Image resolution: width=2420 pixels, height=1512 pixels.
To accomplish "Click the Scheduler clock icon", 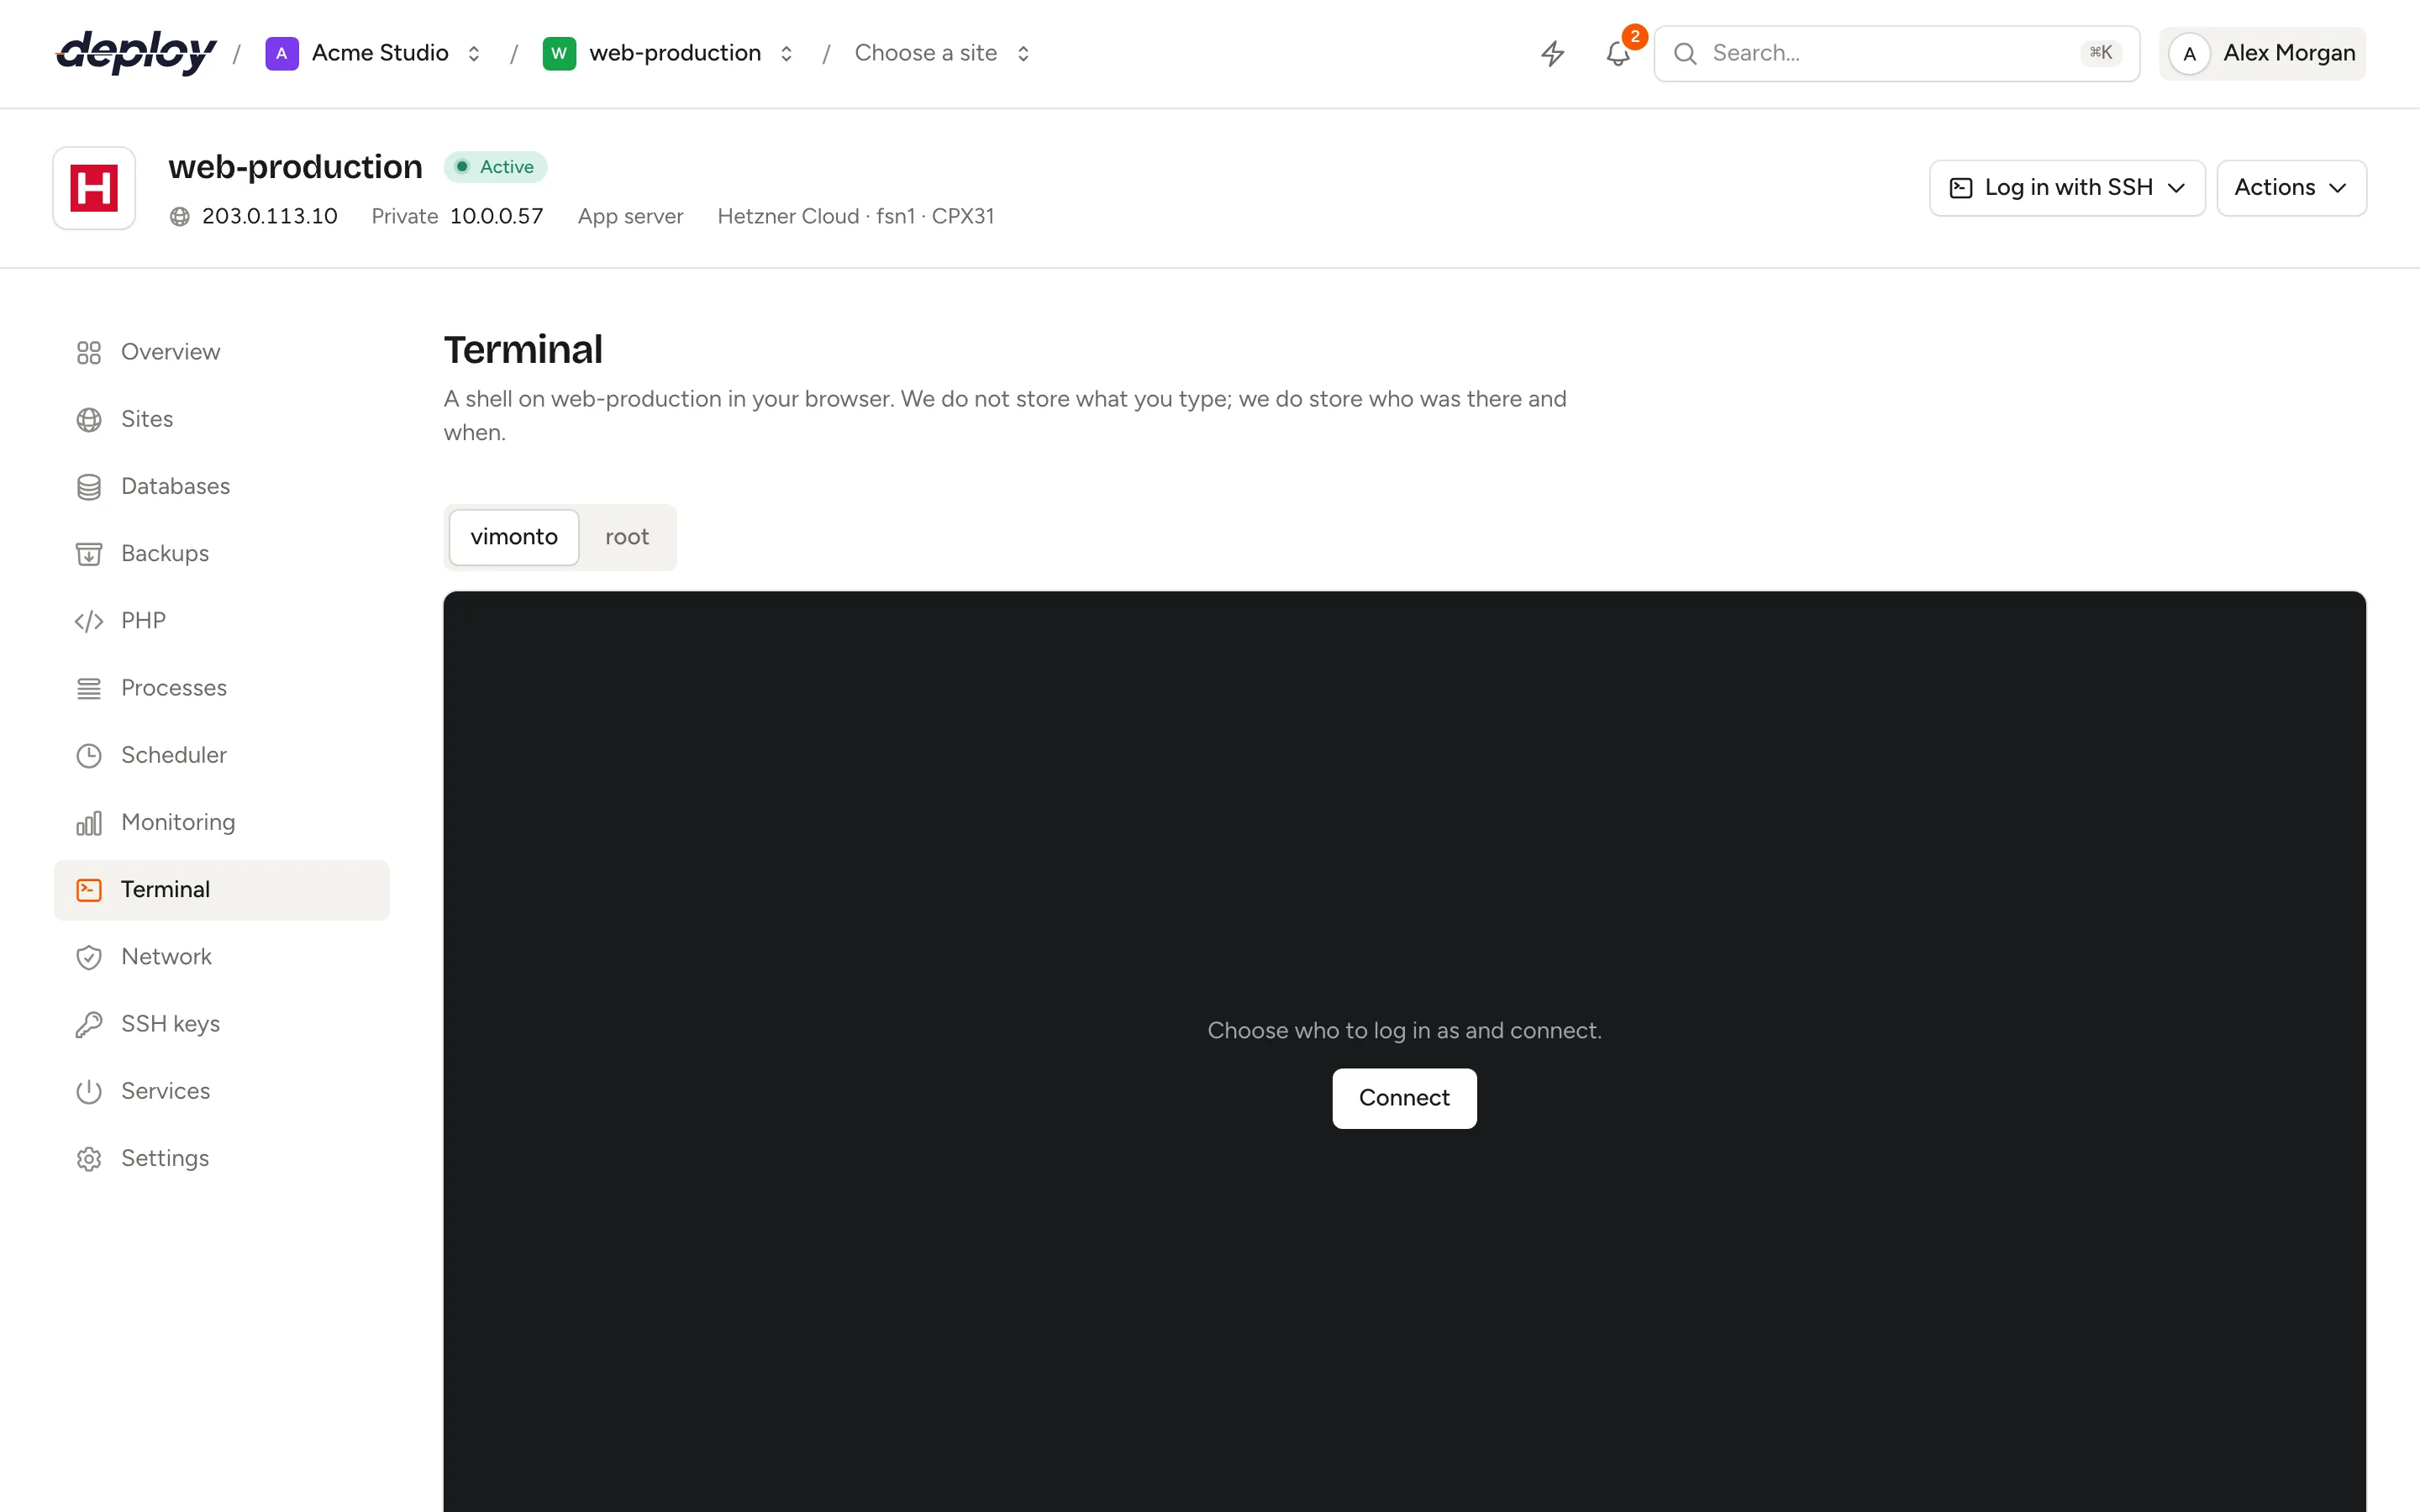I will point(89,755).
